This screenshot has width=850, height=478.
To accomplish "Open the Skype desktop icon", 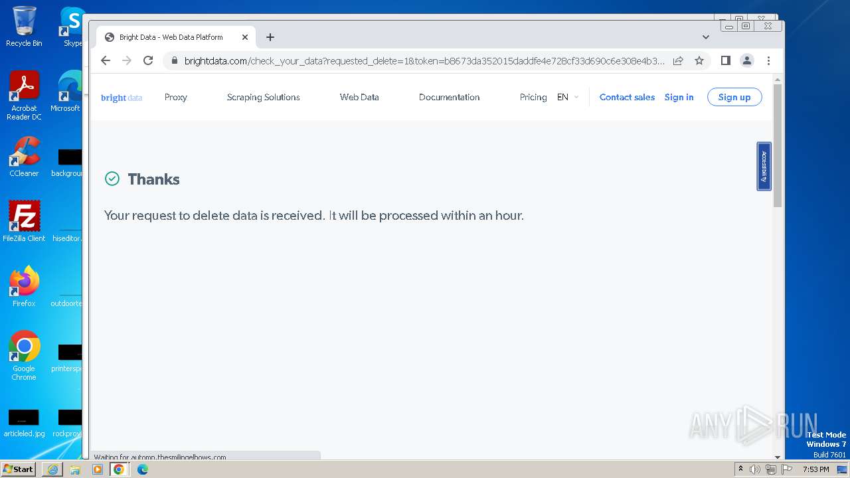I will pyautogui.click(x=72, y=27).
